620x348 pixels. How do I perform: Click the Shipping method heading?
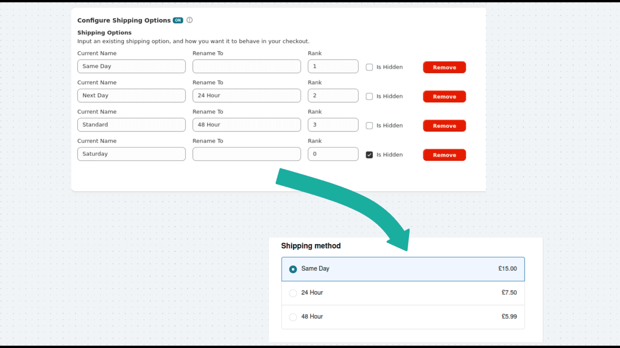point(311,246)
